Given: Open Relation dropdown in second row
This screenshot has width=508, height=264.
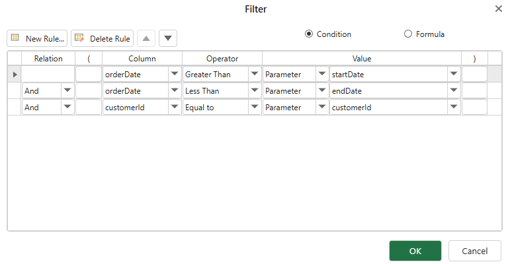Looking at the screenshot, I should [x=67, y=90].
